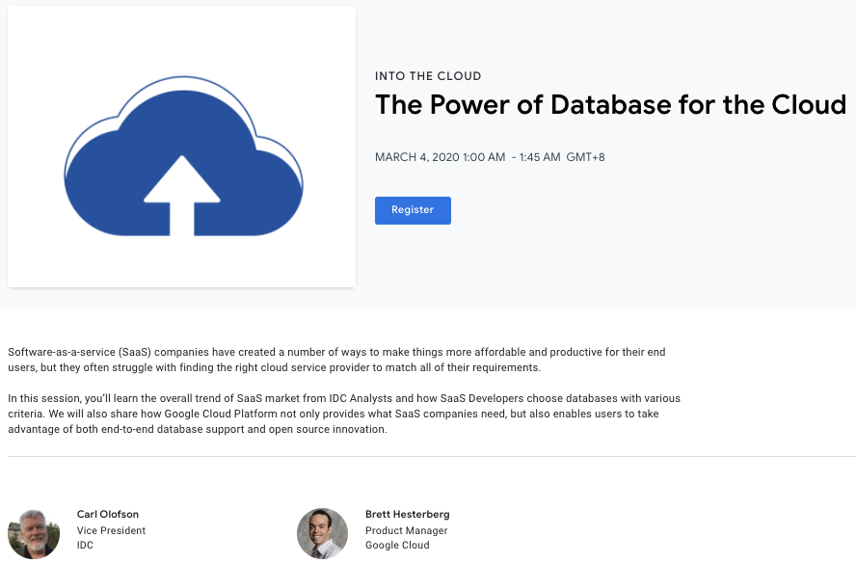Image resolution: width=856 pixels, height=563 pixels.
Task: Click the 'IDC' company text under Carl Olofson
Action: click(x=85, y=545)
